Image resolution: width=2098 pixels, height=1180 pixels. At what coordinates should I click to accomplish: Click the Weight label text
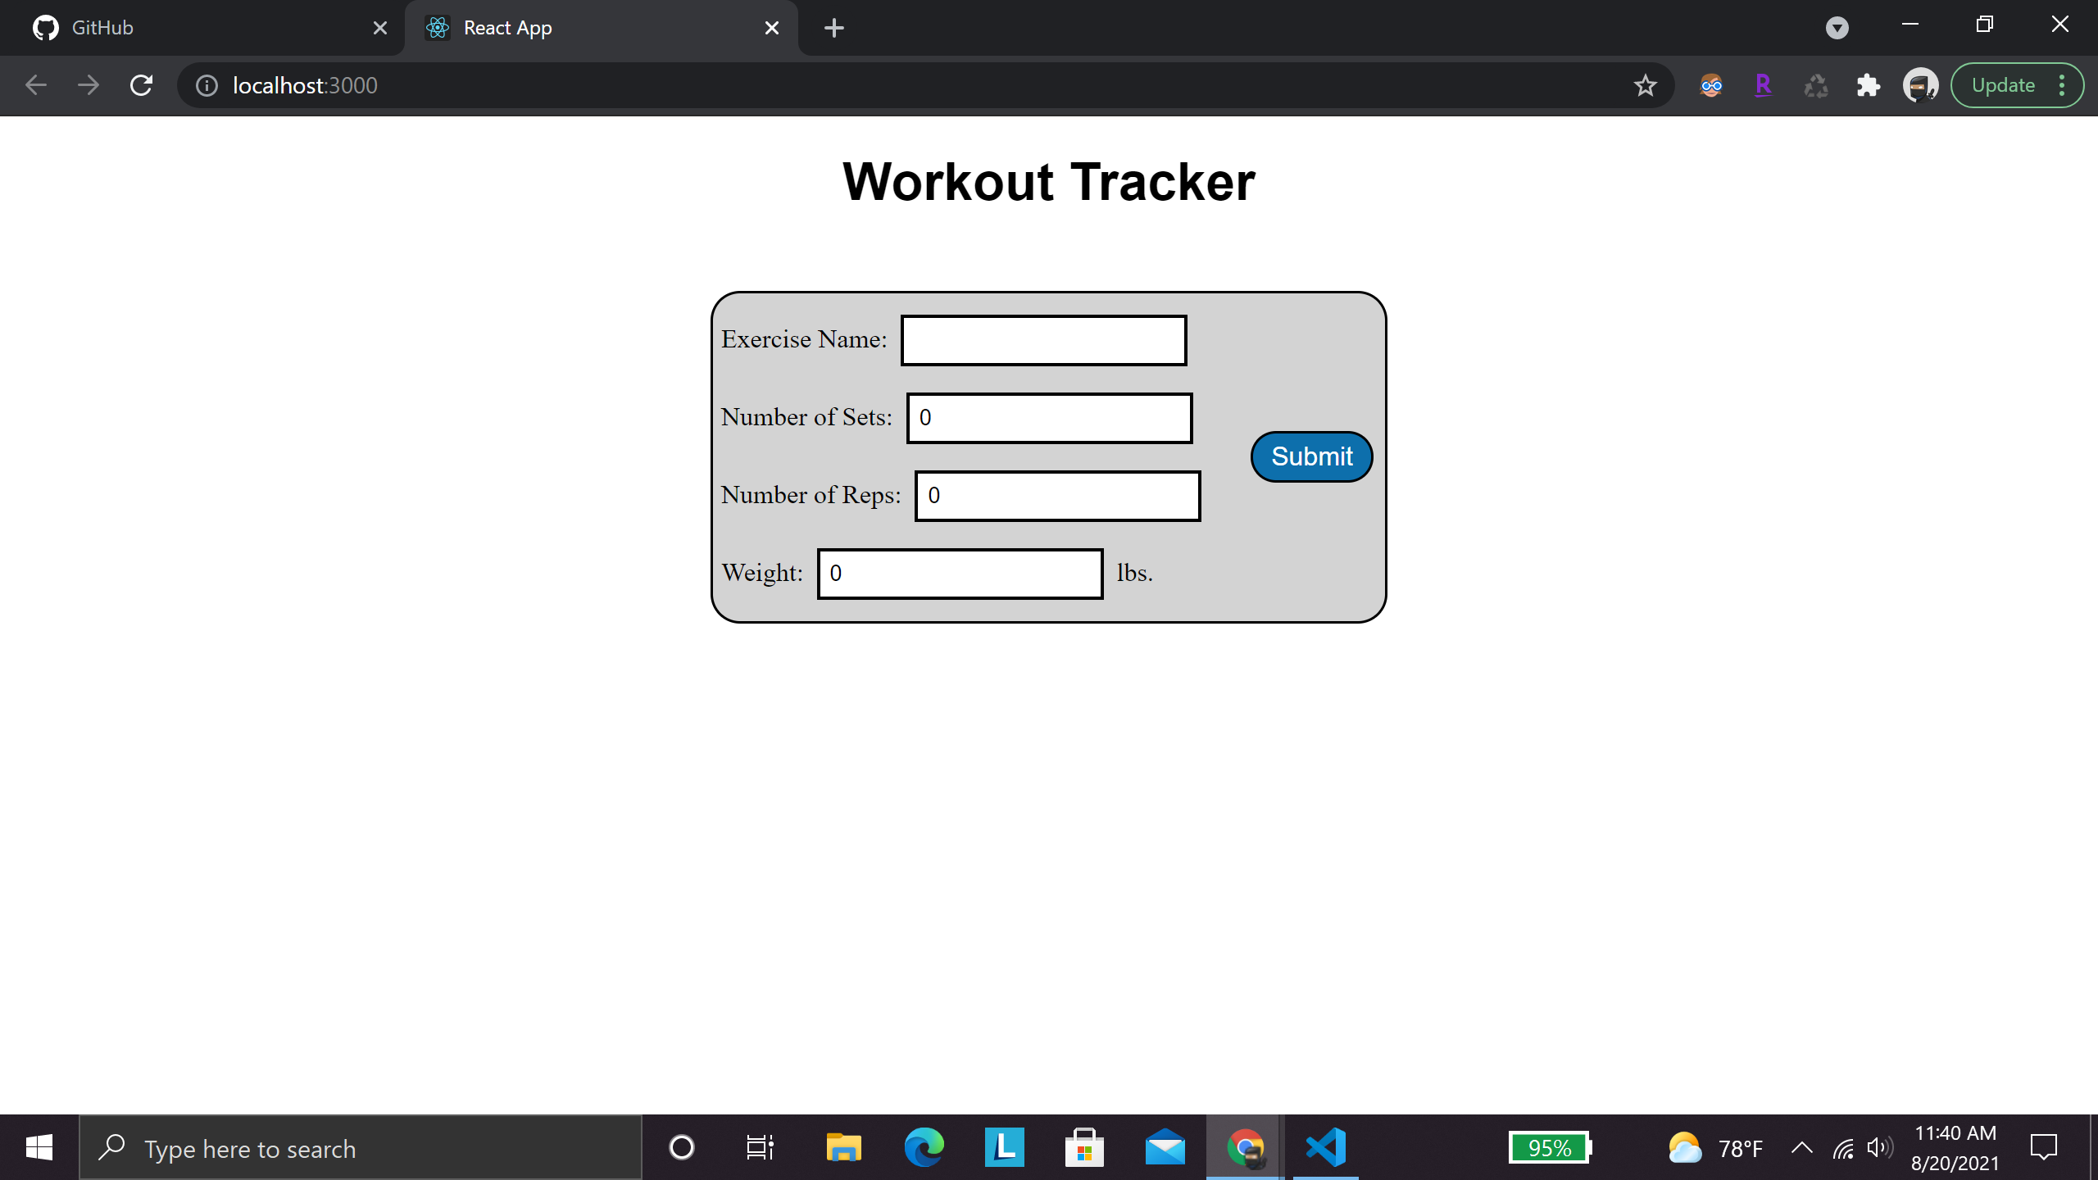(762, 573)
